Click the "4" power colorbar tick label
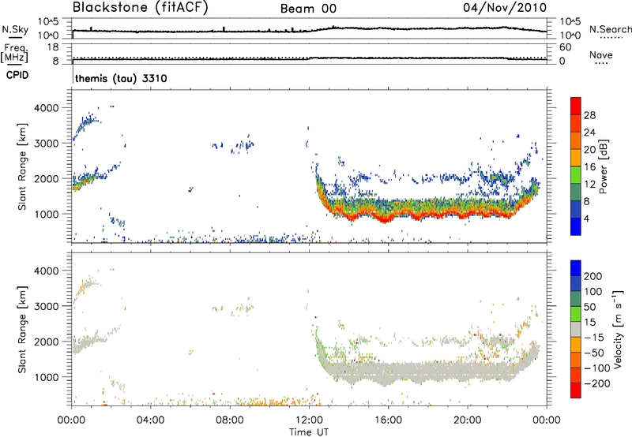Image resolution: width=632 pixels, height=437 pixels. [586, 219]
